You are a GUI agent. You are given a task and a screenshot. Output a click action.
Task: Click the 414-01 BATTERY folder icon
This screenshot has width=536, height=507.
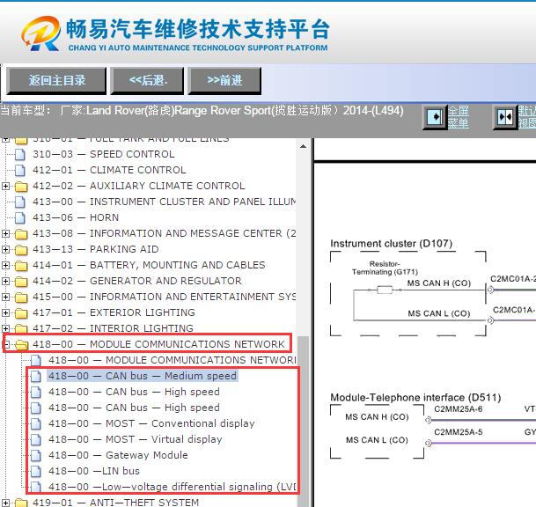click(21, 266)
